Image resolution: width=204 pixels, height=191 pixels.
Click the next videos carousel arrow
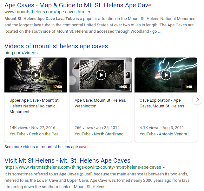pos(197,100)
